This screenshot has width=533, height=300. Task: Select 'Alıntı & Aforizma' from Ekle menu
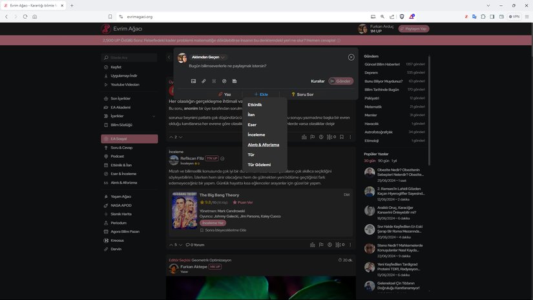[264, 145]
